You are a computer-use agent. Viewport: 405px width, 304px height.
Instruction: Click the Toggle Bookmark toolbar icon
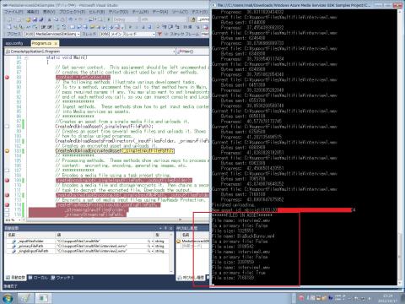tap(73, 27)
